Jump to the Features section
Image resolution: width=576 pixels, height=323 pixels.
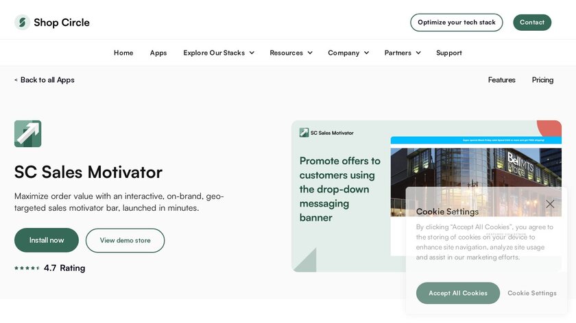click(x=501, y=80)
